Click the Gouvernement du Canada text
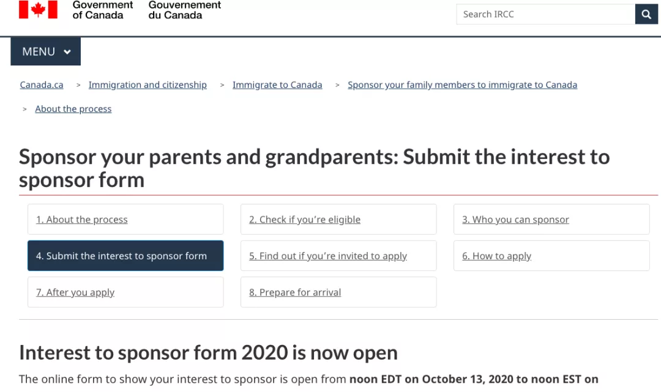Screen dimensions: 661x392 pyautogui.click(x=184, y=10)
